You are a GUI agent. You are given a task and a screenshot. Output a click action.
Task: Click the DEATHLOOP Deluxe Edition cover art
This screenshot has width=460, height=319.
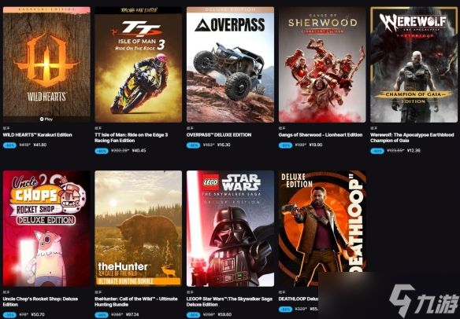click(322, 229)
